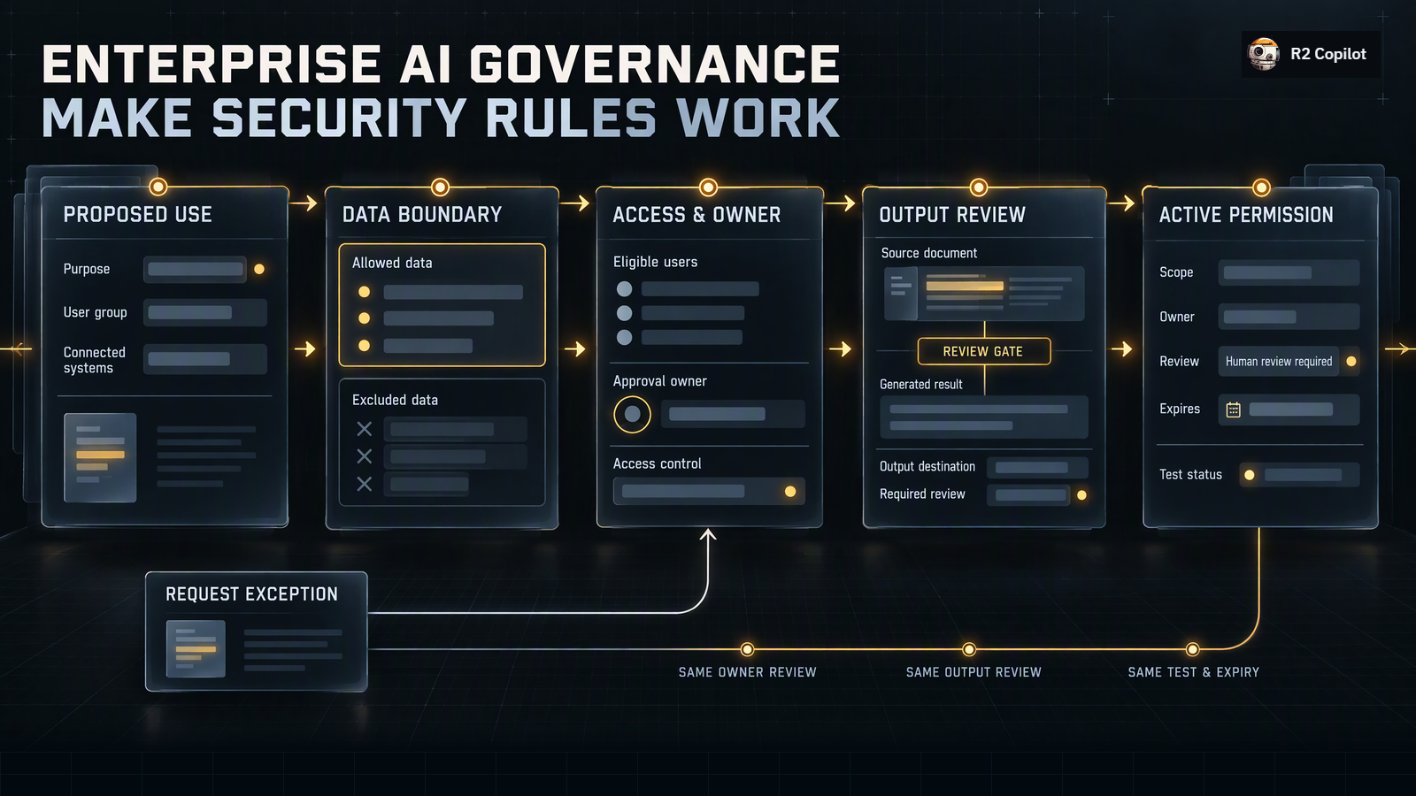
Task: Select the SAME TEST & EXPIRY label
Action: (x=1193, y=672)
